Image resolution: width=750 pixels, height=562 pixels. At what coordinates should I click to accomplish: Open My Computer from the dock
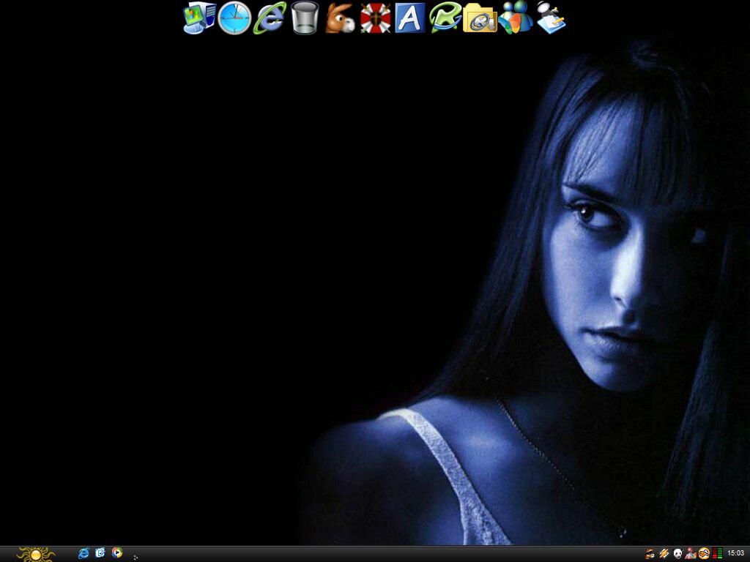tap(199, 18)
